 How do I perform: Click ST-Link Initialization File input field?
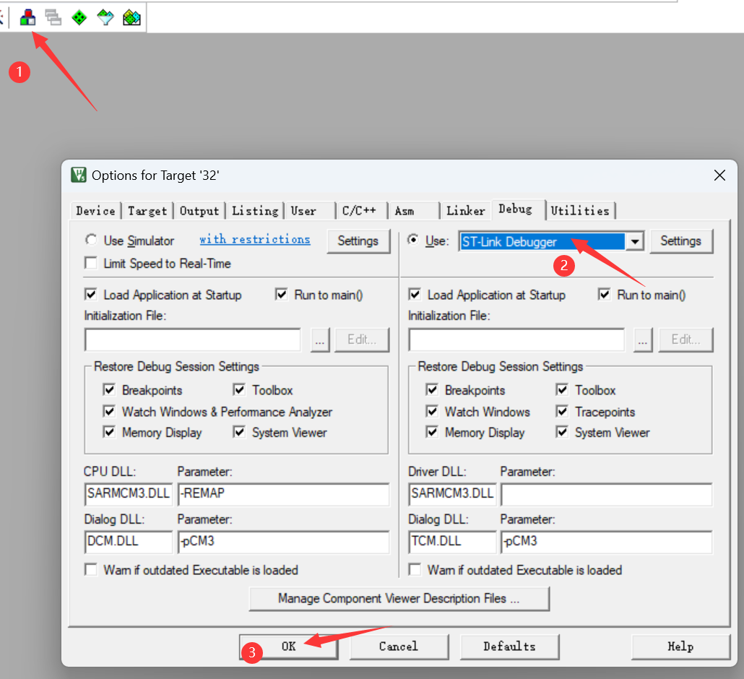pyautogui.click(x=516, y=339)
